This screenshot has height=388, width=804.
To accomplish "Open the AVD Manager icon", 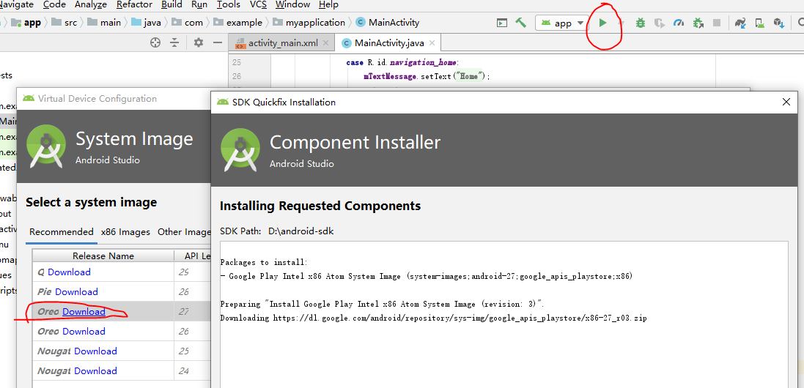I will (760, 23).
